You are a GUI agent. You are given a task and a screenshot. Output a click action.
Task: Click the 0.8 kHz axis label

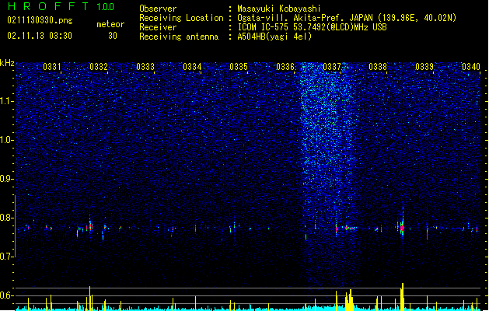click(7, 218)
